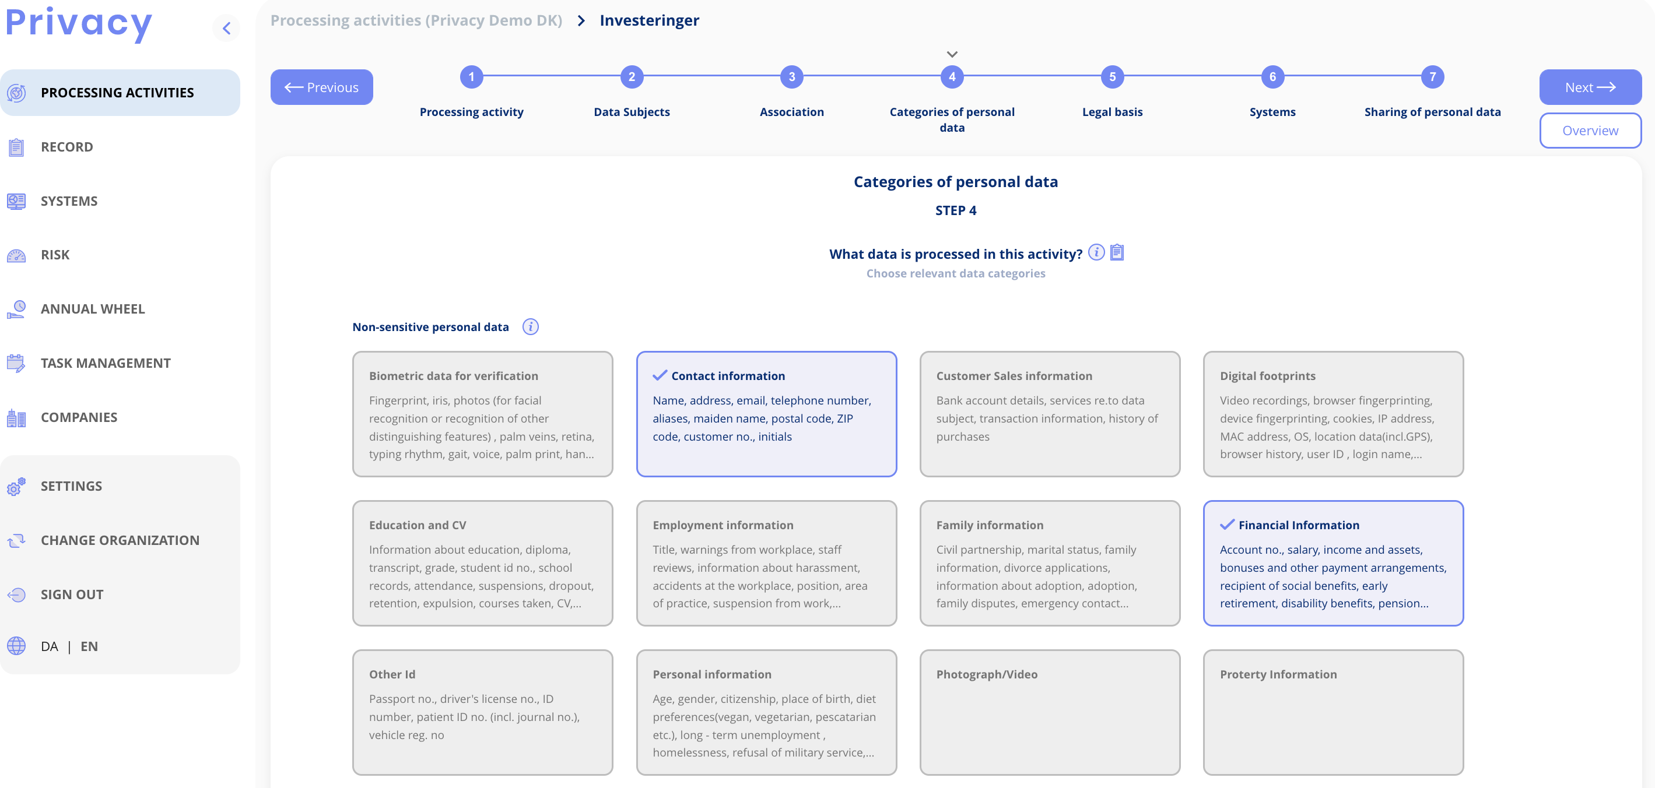Screen dimensions: 1655x788
Task: Click the Risk sidebar icon
Action: point(17,254)
